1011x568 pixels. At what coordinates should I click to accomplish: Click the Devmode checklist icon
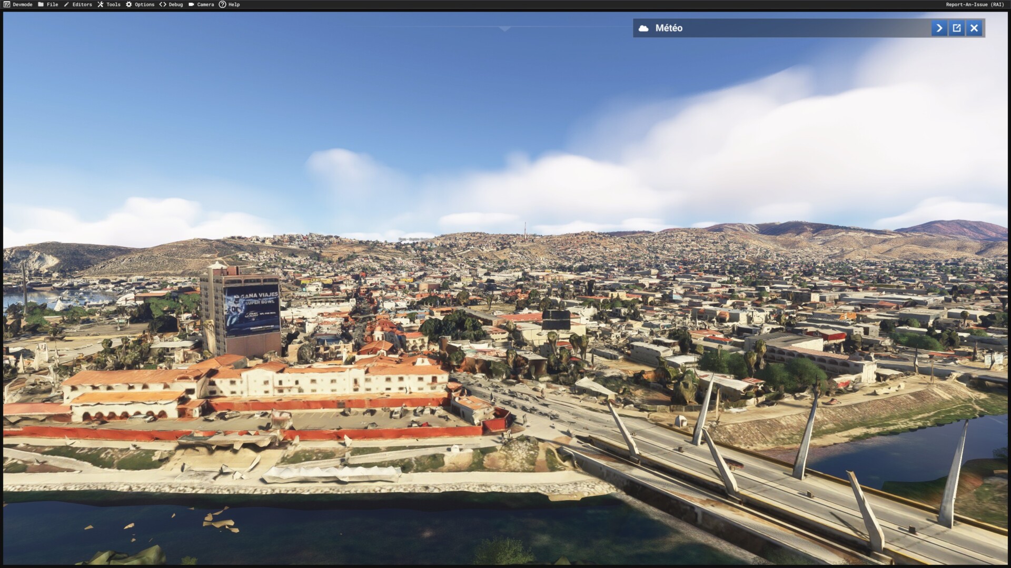tap(7, 4)
